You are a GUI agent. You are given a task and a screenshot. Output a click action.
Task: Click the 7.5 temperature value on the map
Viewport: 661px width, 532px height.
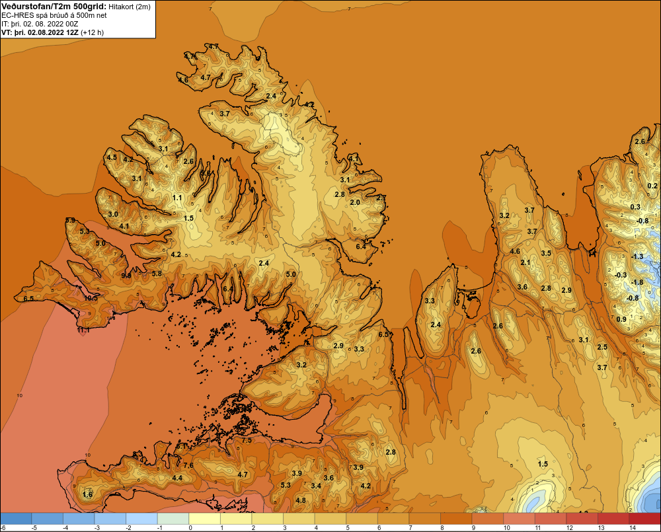click(247, 440)
